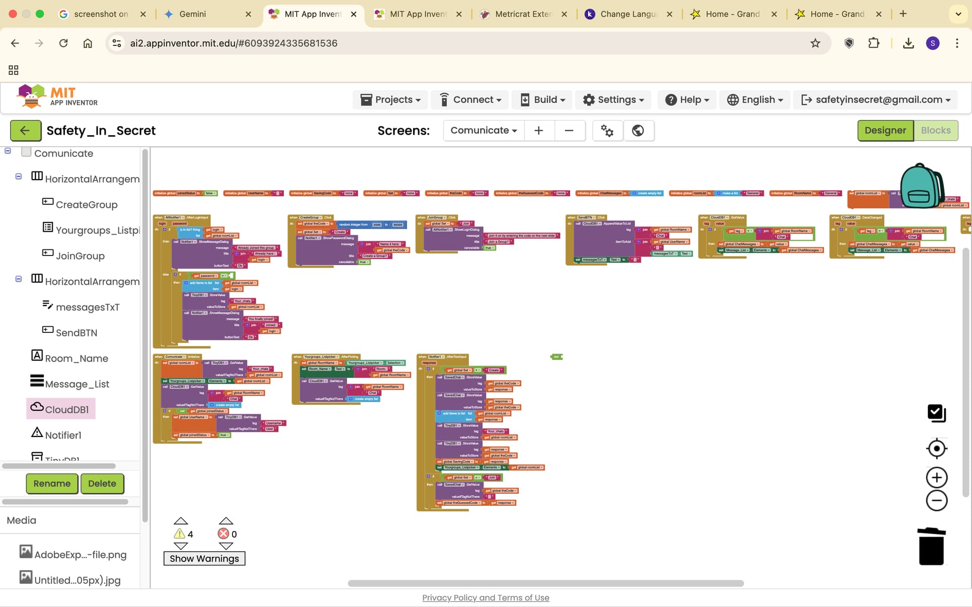This screenshot has height=607, width=972.
Task: Switch to the Change Language browser tab
Action: click(629, 14)
